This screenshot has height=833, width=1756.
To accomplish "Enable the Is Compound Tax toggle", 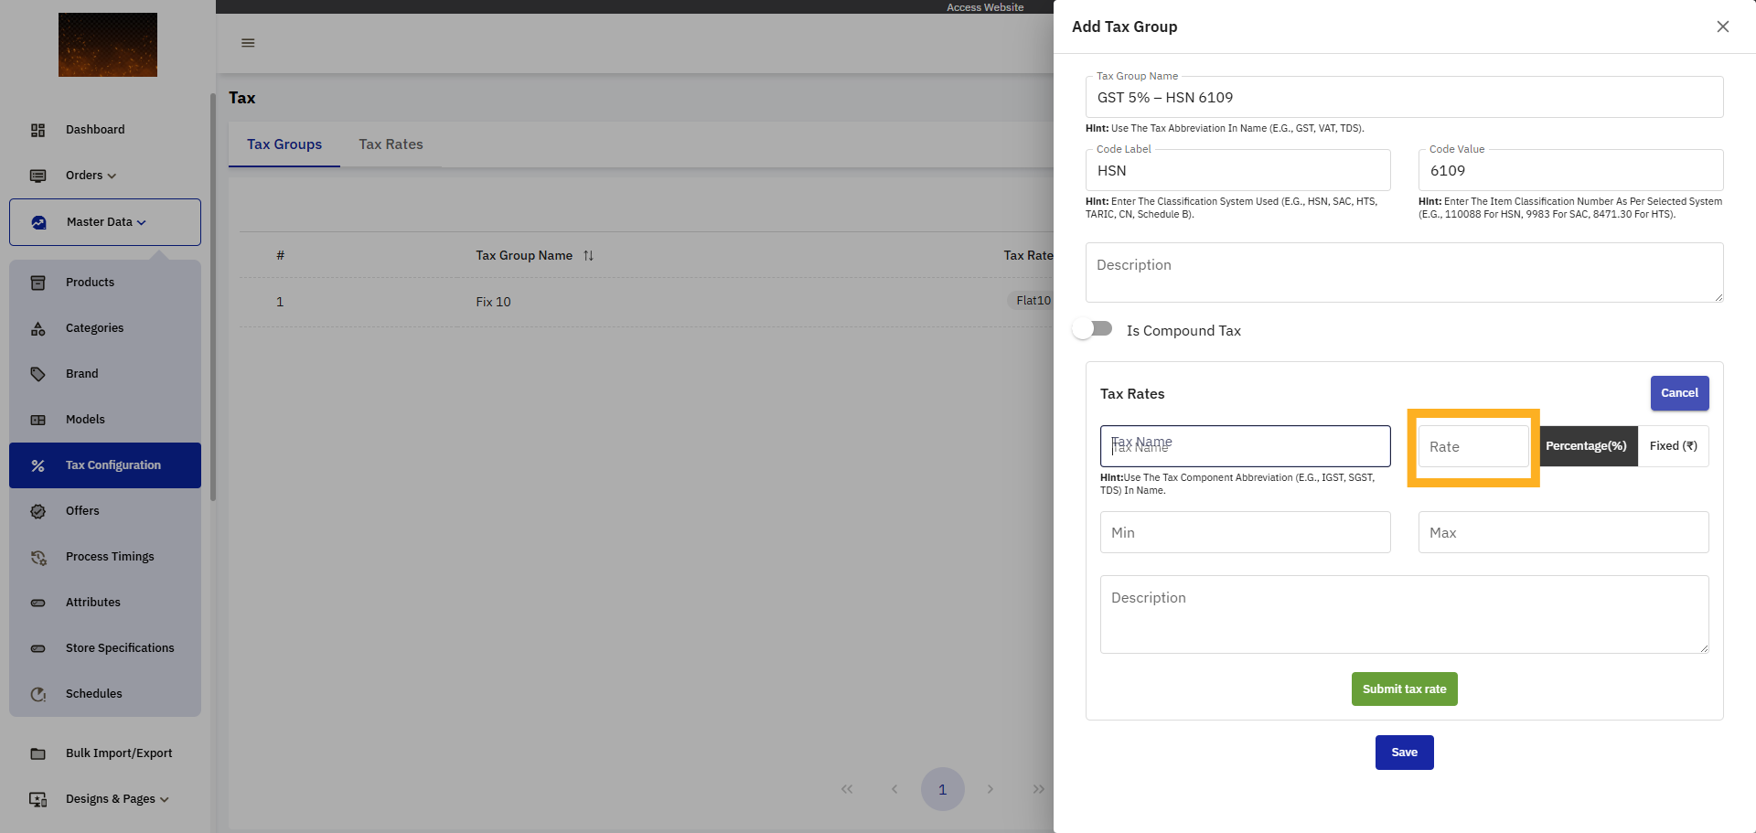I will click(1092, 329).
